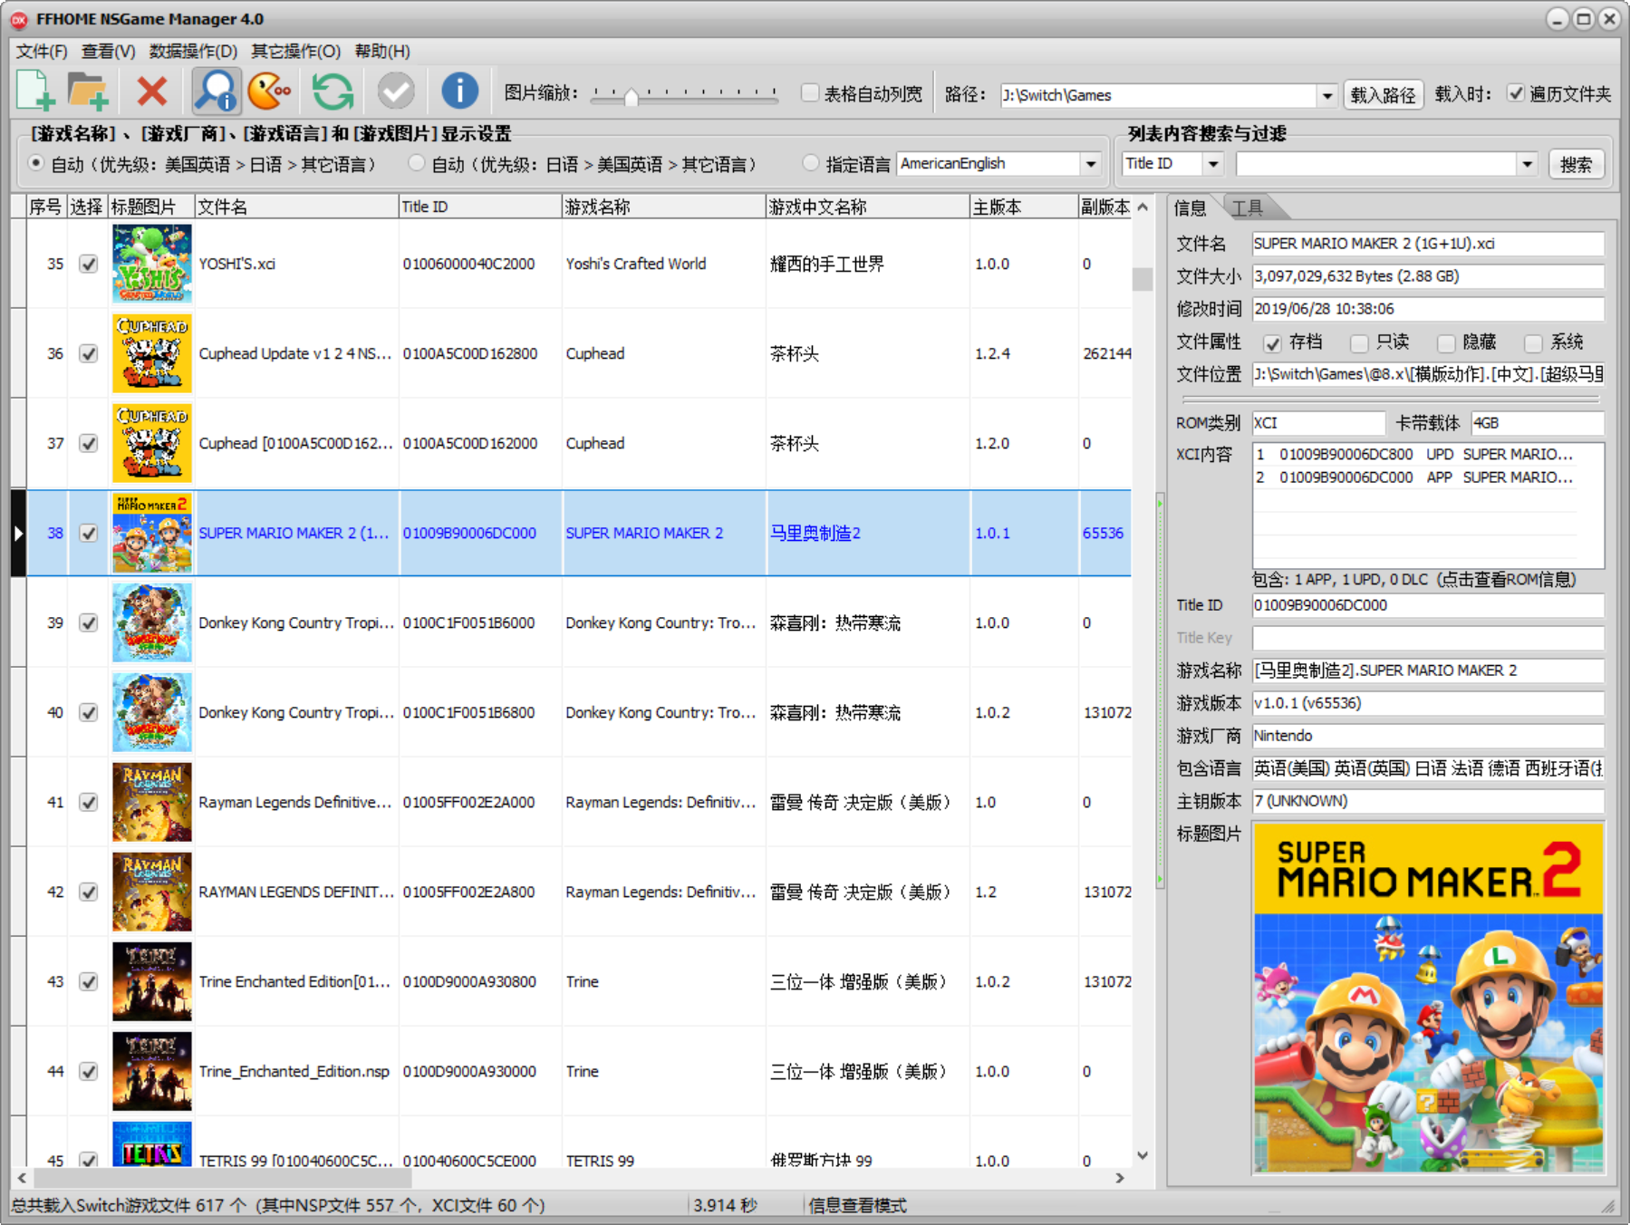Click the search filter text input
This screenshot has width=1630, height=1225.
(x=1376, y=164)
